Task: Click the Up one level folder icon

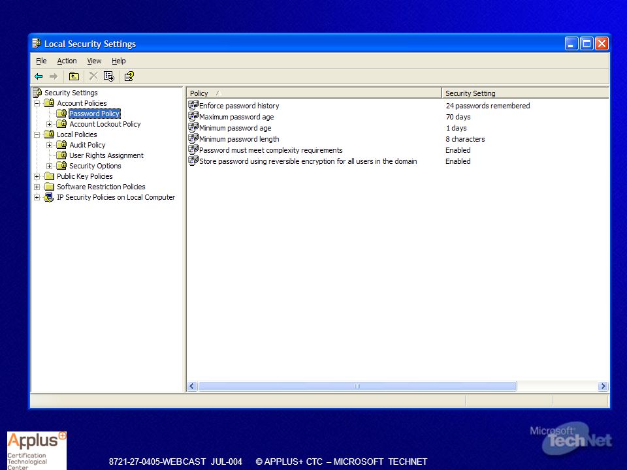Action: pos(74,76)
